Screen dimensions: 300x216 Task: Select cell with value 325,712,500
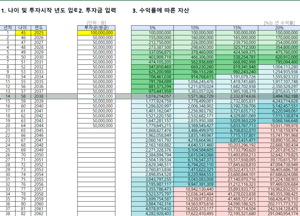[237, 47]
